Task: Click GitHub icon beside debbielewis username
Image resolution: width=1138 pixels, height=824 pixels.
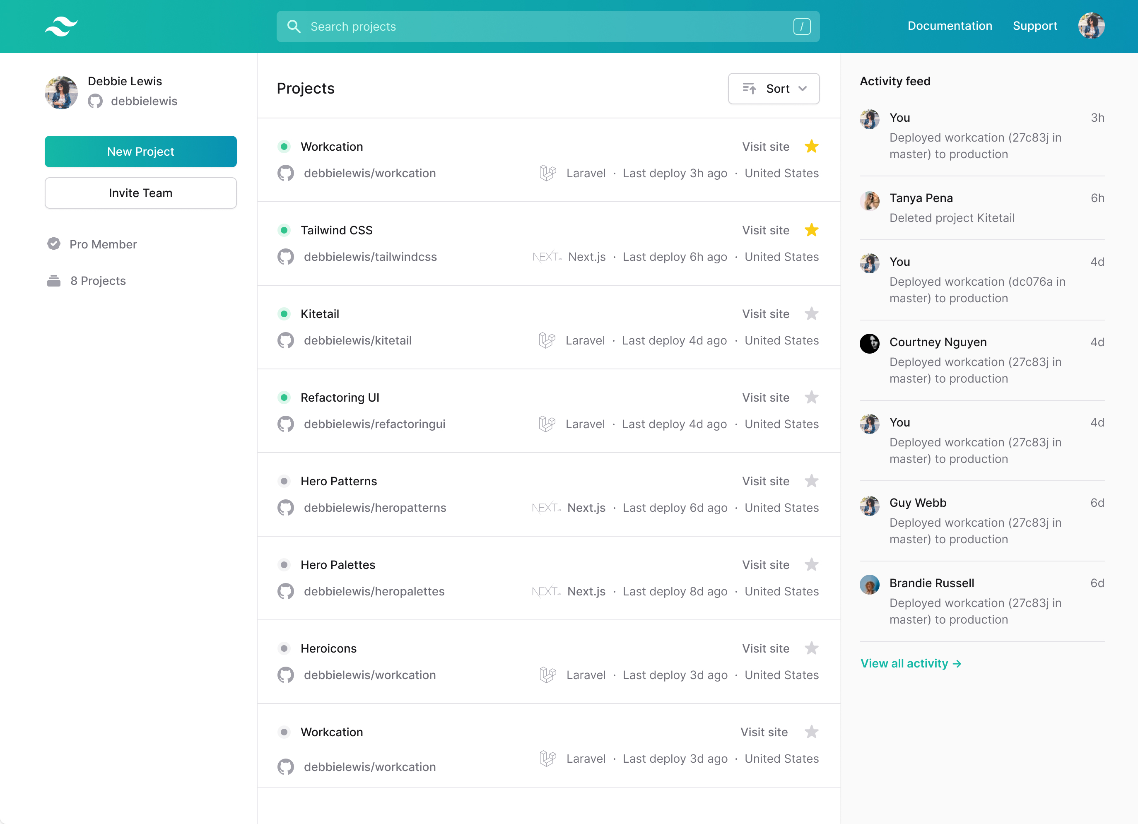Action: pyautogui.click(x=95, y=101)
